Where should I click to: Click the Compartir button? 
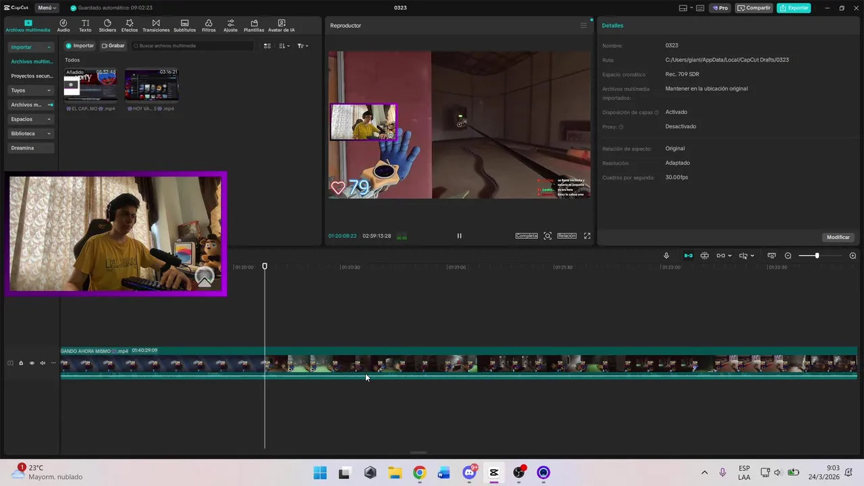[754, 8]
